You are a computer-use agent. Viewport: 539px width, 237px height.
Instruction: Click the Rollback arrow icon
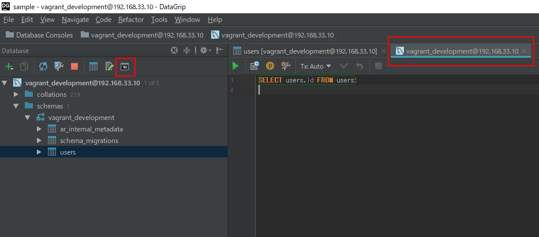(360, 66)
